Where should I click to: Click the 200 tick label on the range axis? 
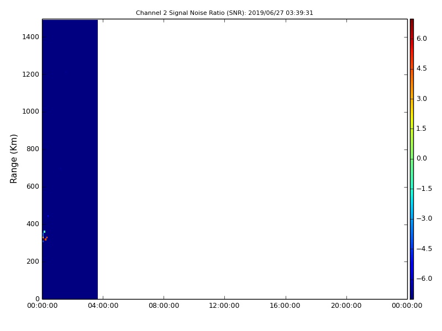click(33, 261)
